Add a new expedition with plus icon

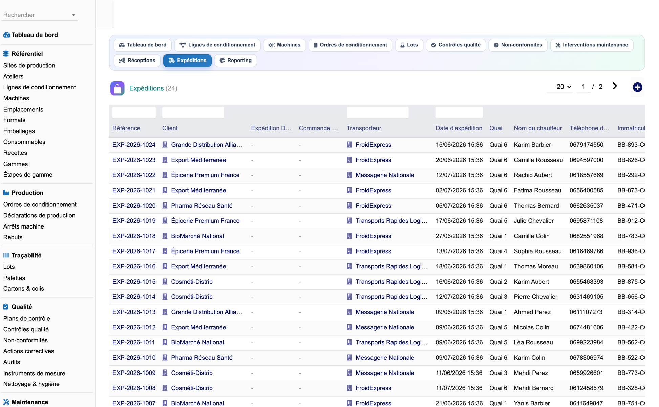coord(637,87)
